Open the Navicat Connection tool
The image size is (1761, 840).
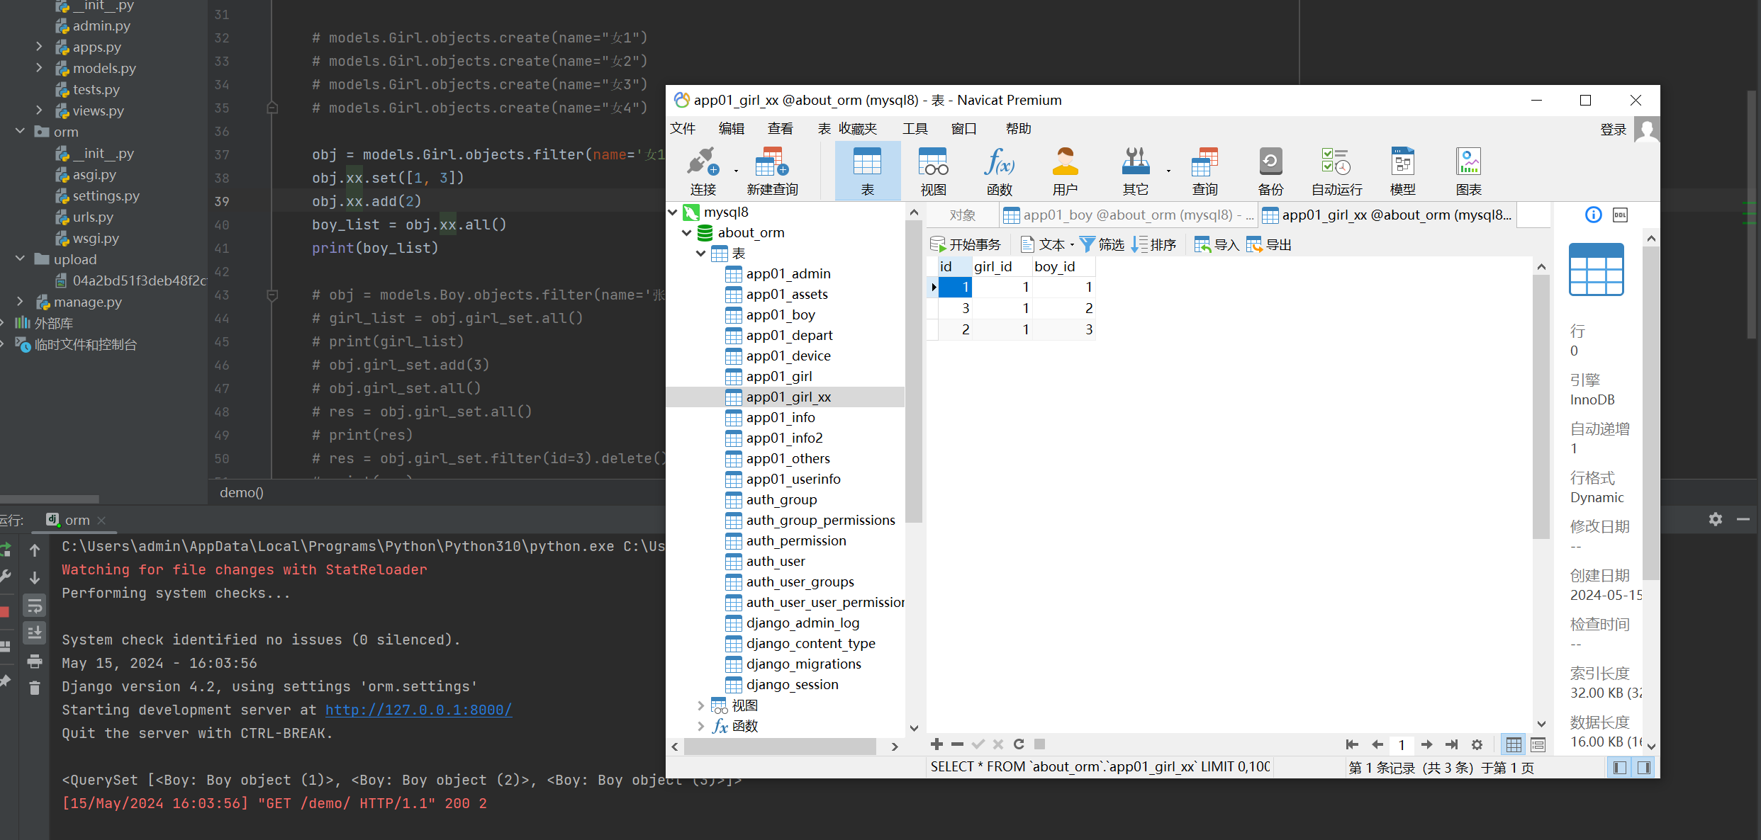pos(703,171)
